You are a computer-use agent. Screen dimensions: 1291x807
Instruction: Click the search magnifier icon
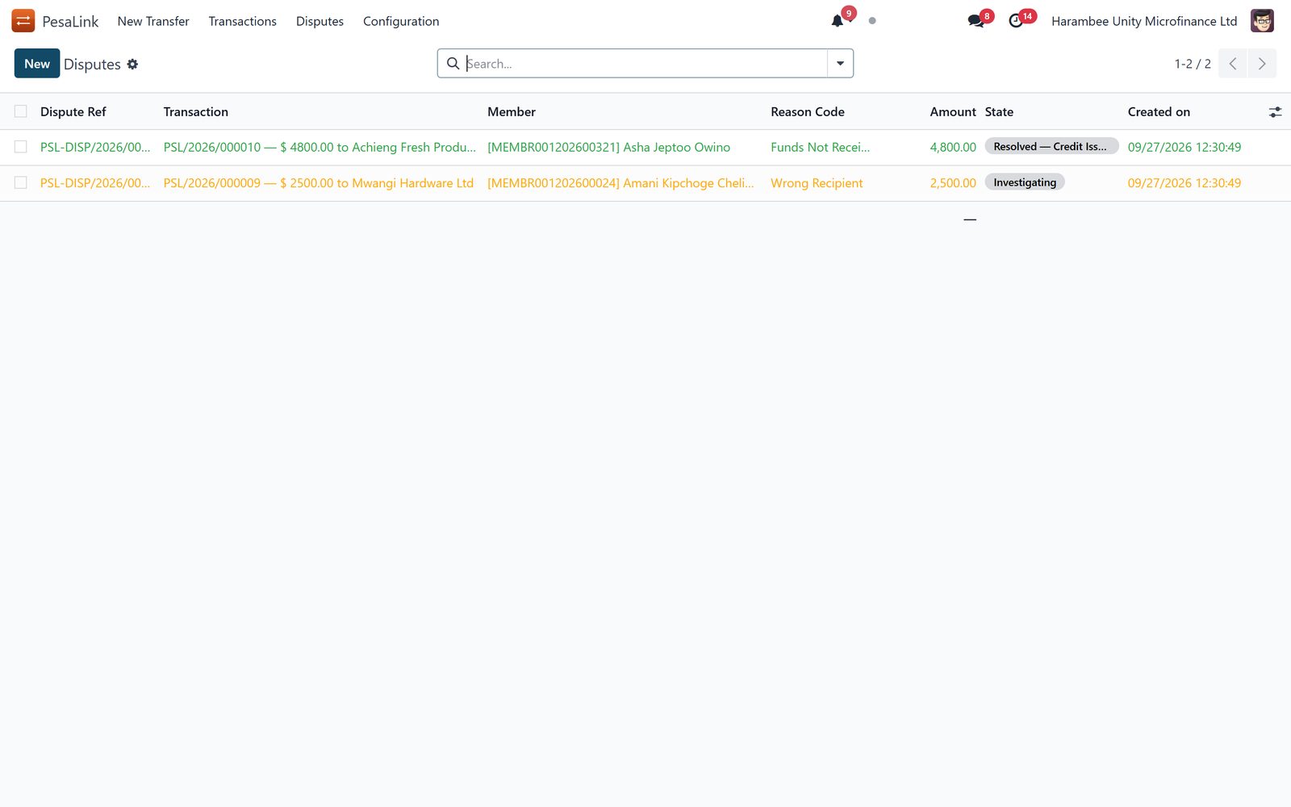coord(453,64)
